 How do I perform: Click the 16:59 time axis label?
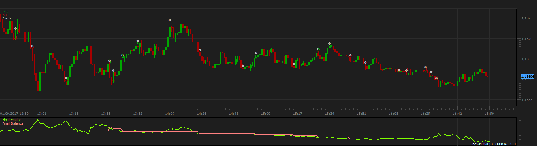pyautogui.click(x=489, y=114)
